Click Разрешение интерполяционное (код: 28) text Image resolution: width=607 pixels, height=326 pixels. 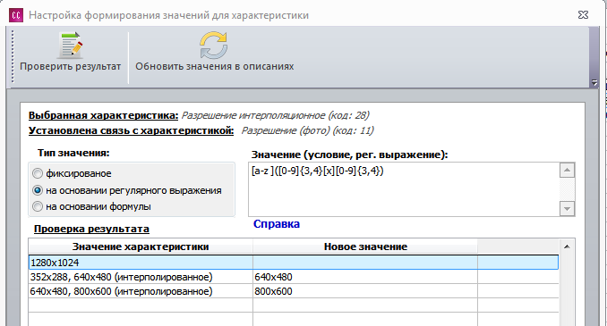[275, 115]
